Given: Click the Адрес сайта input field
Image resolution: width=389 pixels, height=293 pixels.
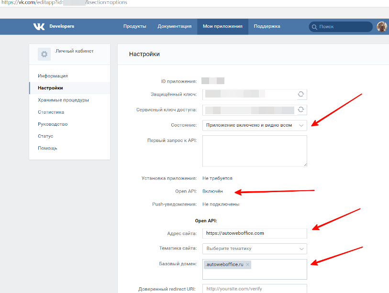Looking at the screenshot, I should 255,233.
